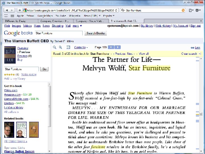Toggle fullscreen view of the book
The height and width of the screenshot is (154, 205).
pyautogui.click(x=68, y=47)
